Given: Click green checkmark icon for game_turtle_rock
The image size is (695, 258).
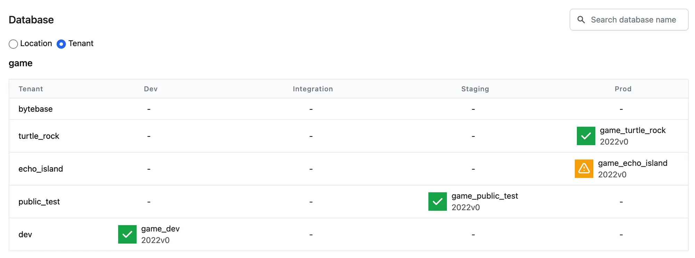Looking at the screenshot, I should point(586,136).
